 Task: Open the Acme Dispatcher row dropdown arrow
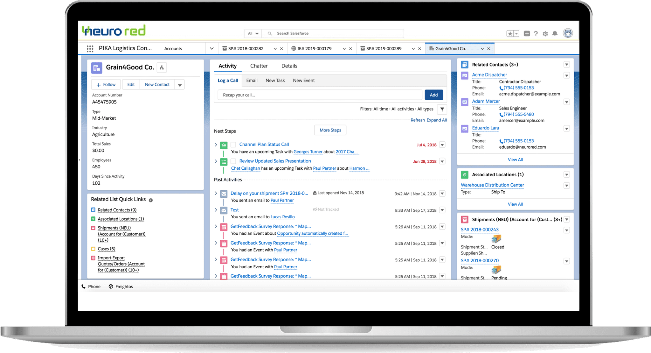pyautogui.click(x=566, y=75)
